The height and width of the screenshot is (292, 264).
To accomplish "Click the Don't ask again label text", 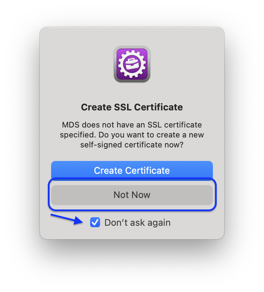I will 137,222.
